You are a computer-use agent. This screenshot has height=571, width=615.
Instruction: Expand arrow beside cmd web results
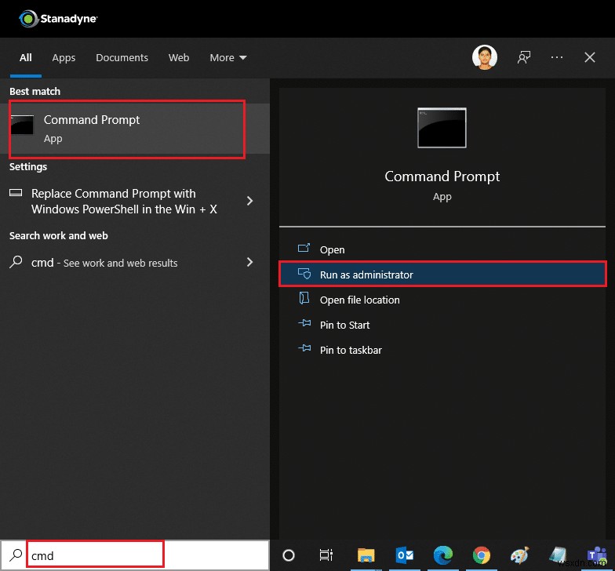pyautogui.click(x=249, y=262)
